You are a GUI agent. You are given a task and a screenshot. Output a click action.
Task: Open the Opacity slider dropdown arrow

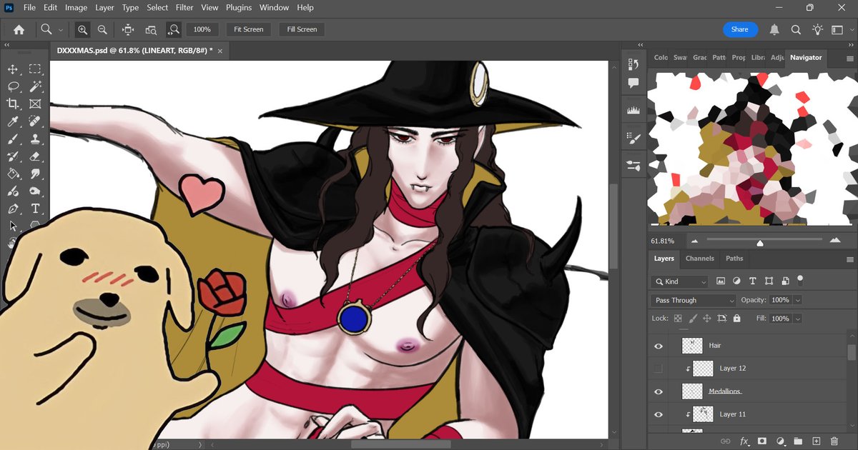click(798, 301)
